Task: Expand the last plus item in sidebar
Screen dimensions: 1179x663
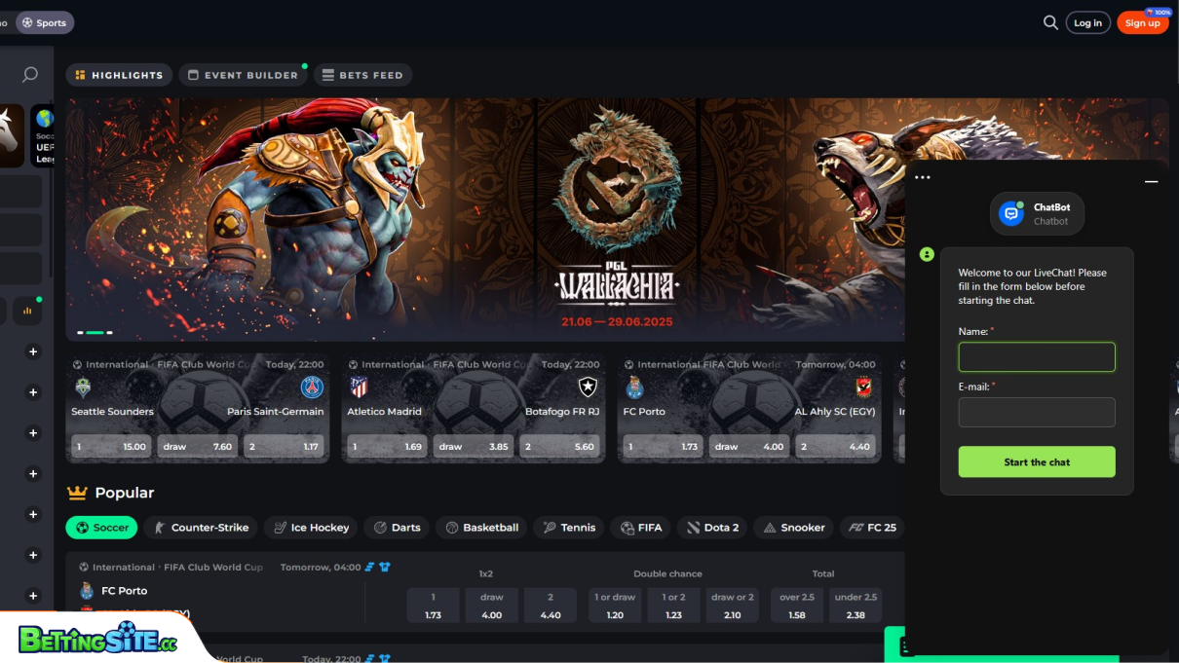Action: point(33,596)
